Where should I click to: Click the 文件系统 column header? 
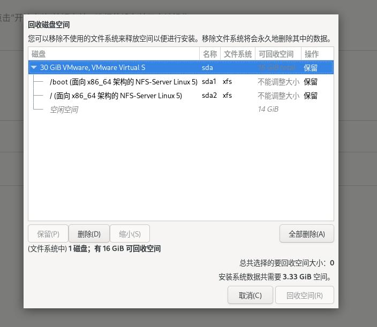pos(238,54)
